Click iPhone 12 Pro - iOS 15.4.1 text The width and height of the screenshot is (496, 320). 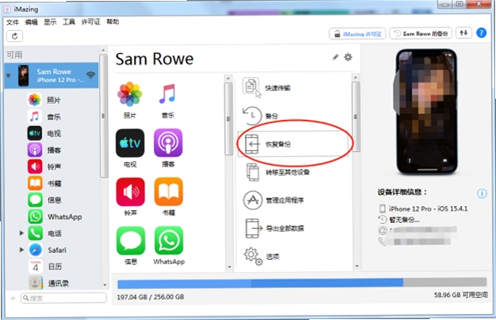point(428,208)
